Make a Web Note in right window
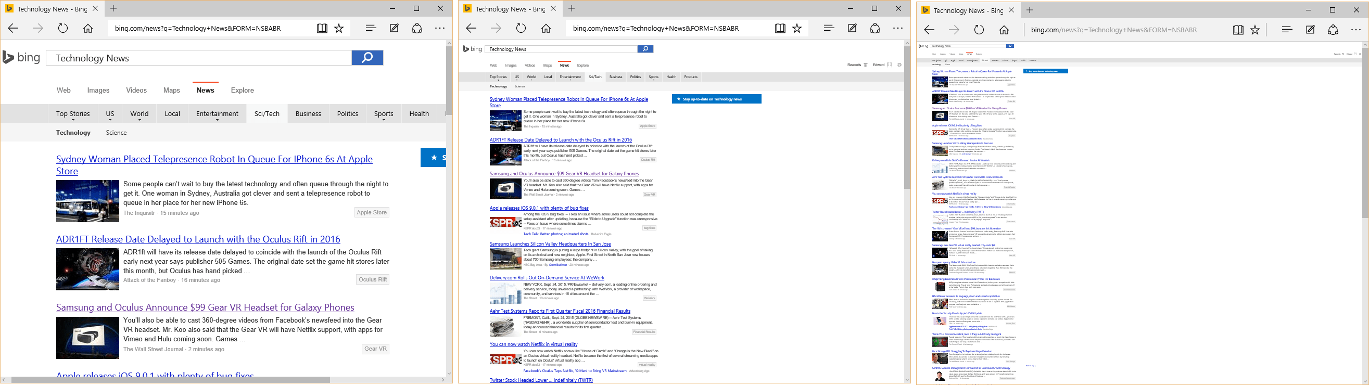1369x385 pixels. tap(1311, 30)
